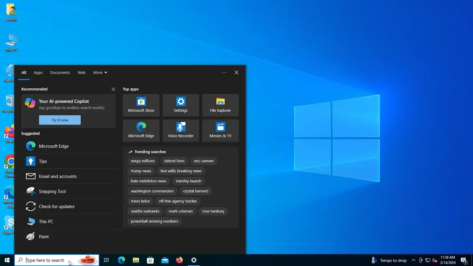The height and width of the screenshot is (266, 473).
Task: Open This PC from Suggested list
Action: (68, 221)
